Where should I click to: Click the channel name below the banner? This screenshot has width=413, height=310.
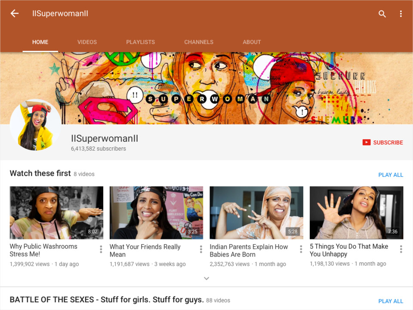[x=105, y=138]
